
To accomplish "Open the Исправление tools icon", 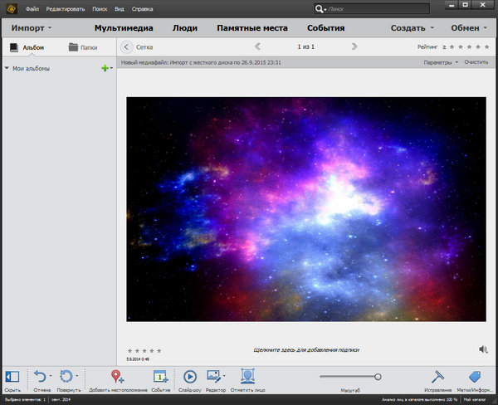I will pos(440,377).
